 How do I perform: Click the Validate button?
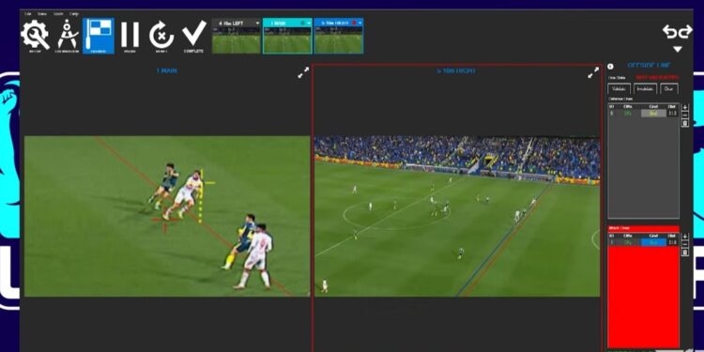pyautogui.click(x=620, y=89)
